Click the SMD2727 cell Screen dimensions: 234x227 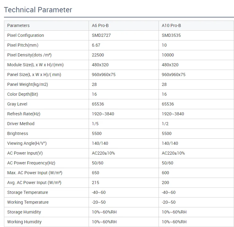[x=101, y=35]
